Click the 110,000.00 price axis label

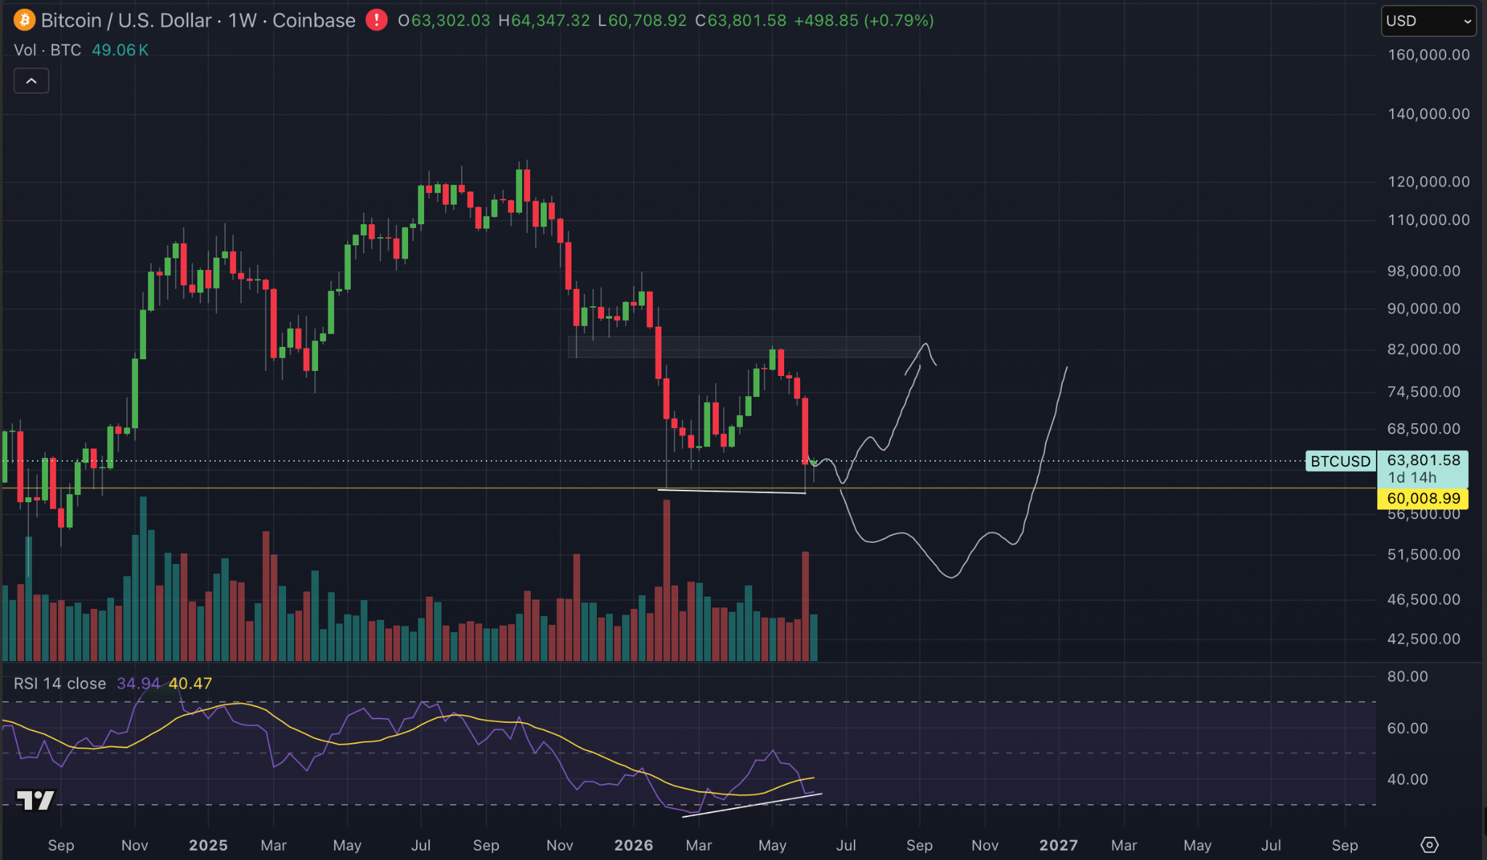coord(1428,220)
